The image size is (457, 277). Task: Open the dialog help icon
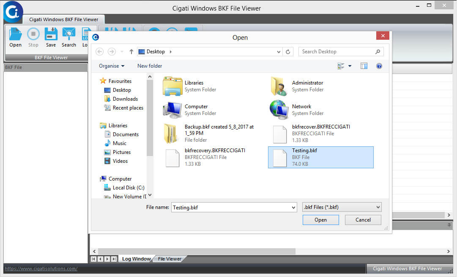[x=379, y=66]
